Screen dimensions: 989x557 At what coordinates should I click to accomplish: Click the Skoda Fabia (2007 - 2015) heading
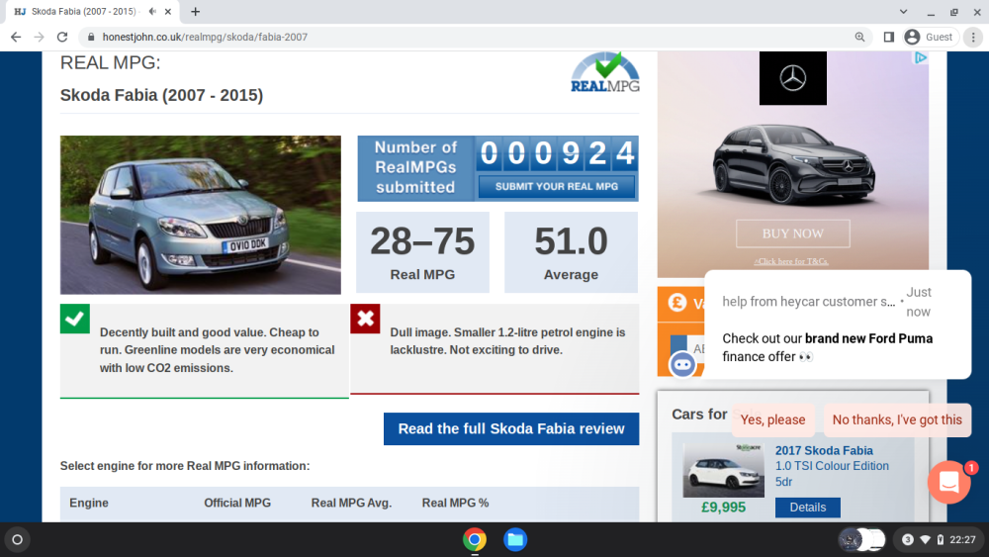(161, 95)
